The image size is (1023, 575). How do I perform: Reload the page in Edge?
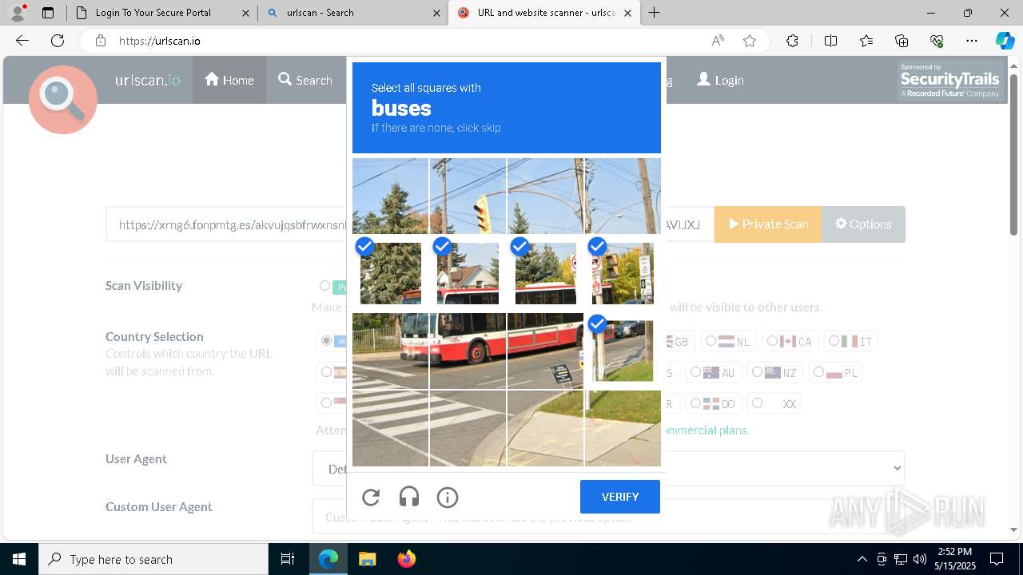pyautogui.click(x=58, y=41)
